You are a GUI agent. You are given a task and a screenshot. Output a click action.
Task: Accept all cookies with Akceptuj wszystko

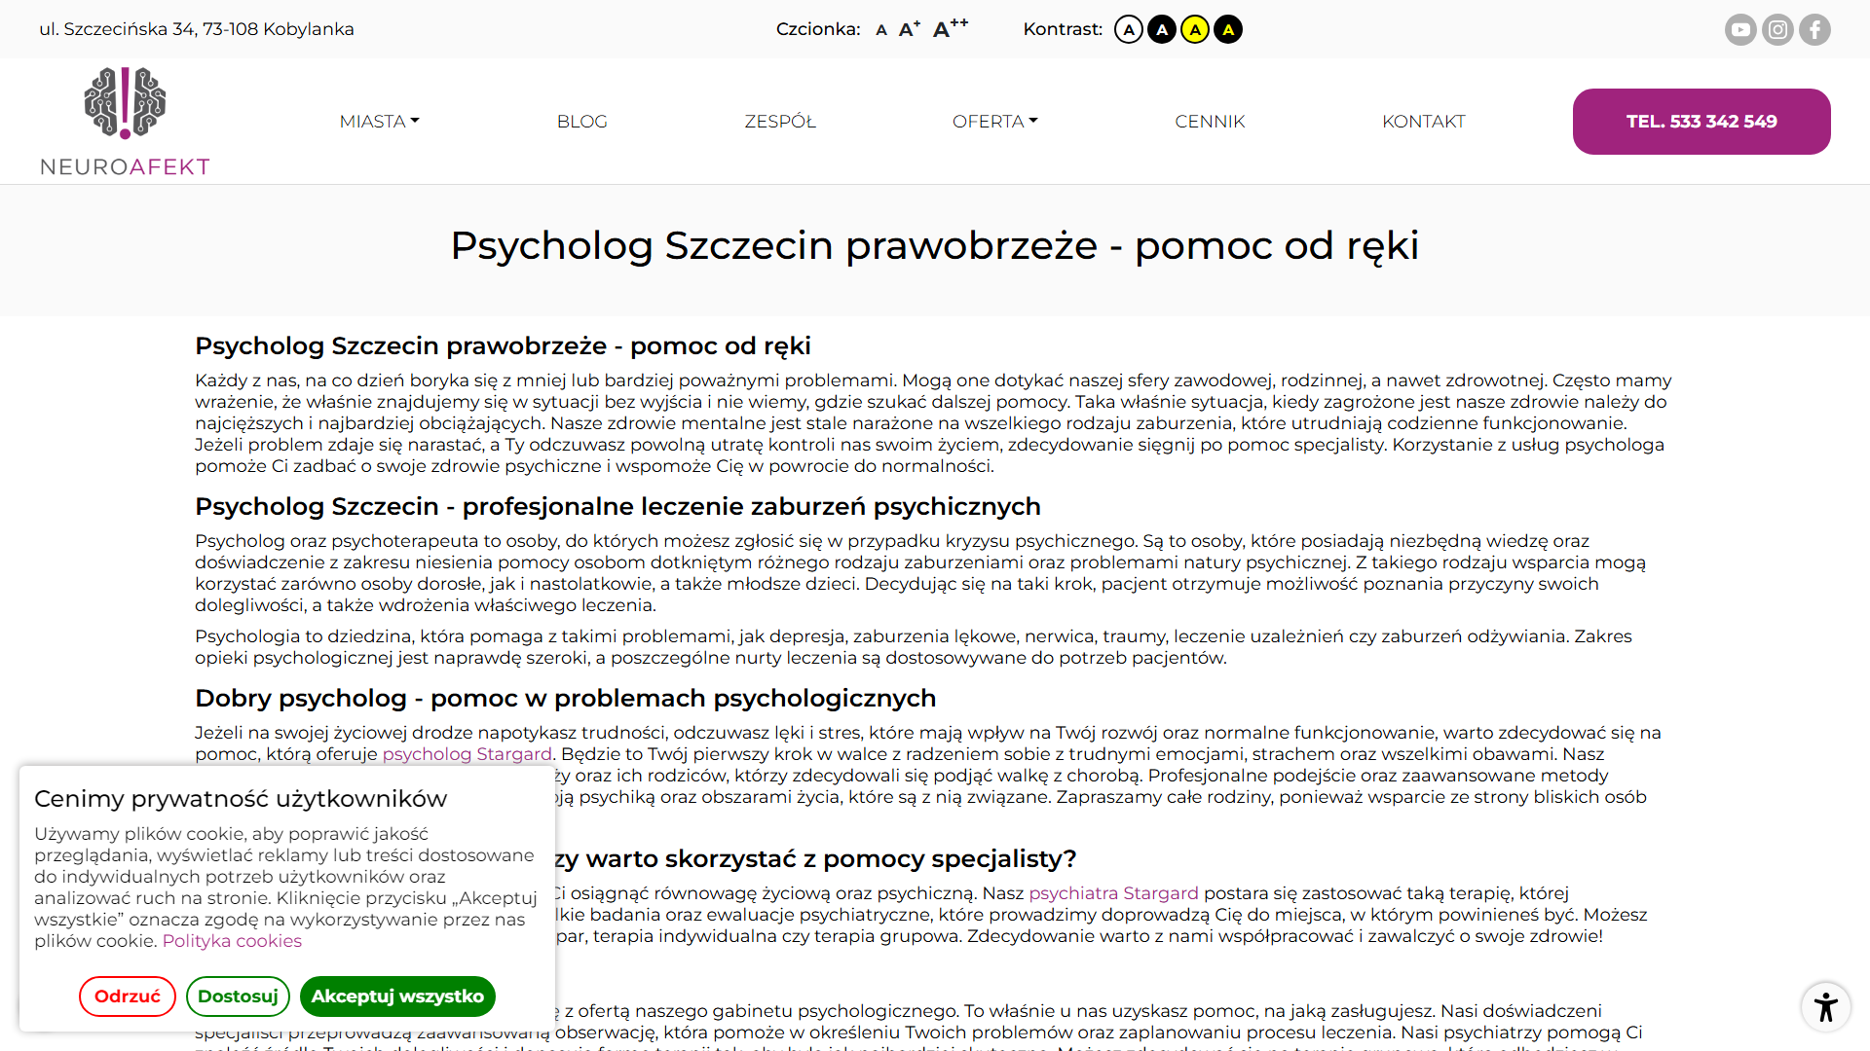pos(397,997)
